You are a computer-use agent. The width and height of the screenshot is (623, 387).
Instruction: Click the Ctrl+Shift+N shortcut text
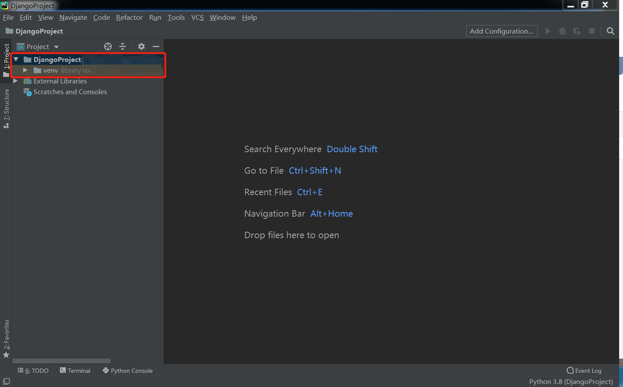point(315,171)
